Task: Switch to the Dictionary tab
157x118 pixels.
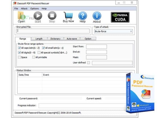Action: coord(56,39)
